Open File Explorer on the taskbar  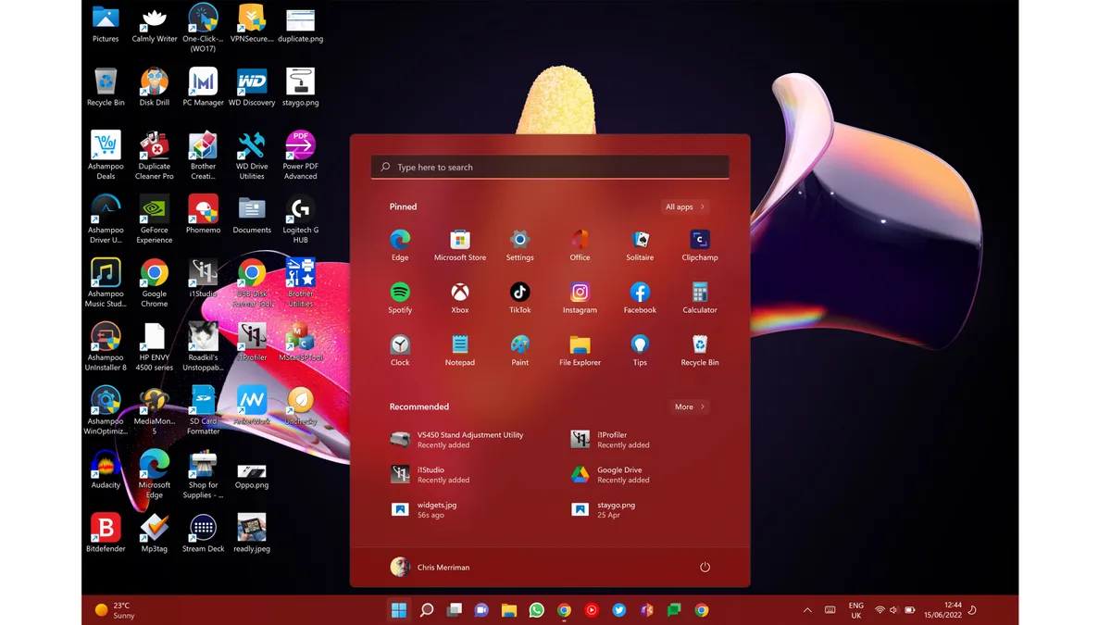tap(509, 610)
